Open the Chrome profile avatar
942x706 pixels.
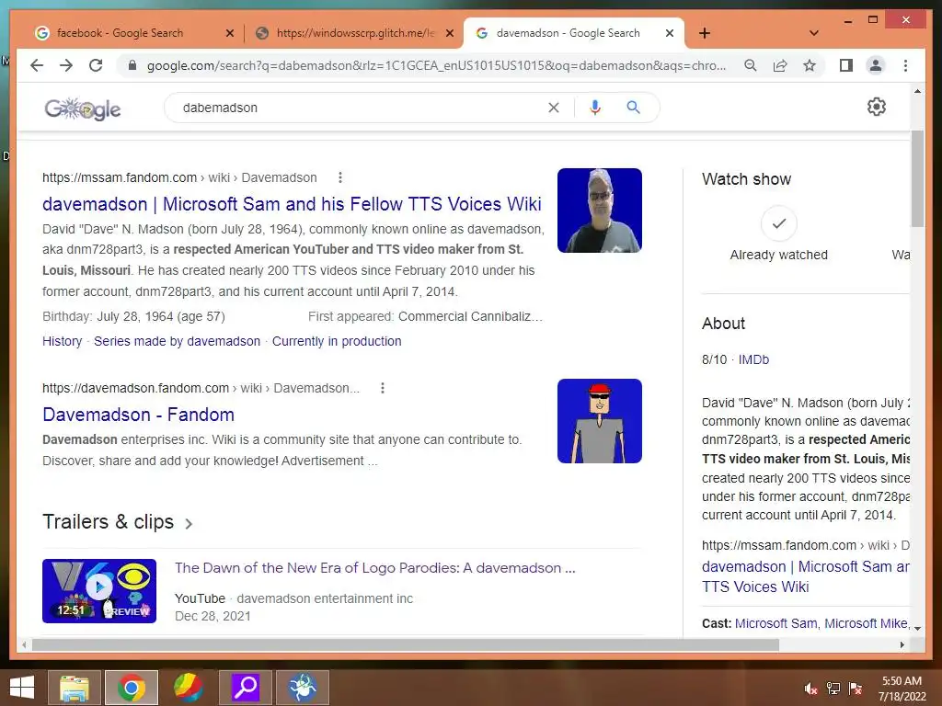[876, 65]
